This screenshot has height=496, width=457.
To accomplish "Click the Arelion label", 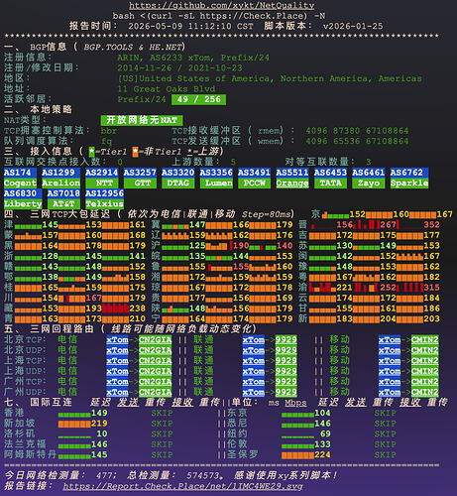I will [61, 183].
